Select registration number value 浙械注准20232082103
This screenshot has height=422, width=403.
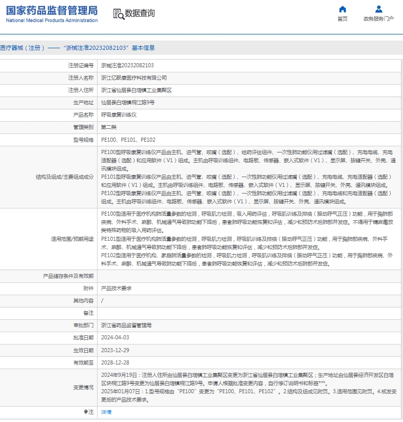click(127, 65)
